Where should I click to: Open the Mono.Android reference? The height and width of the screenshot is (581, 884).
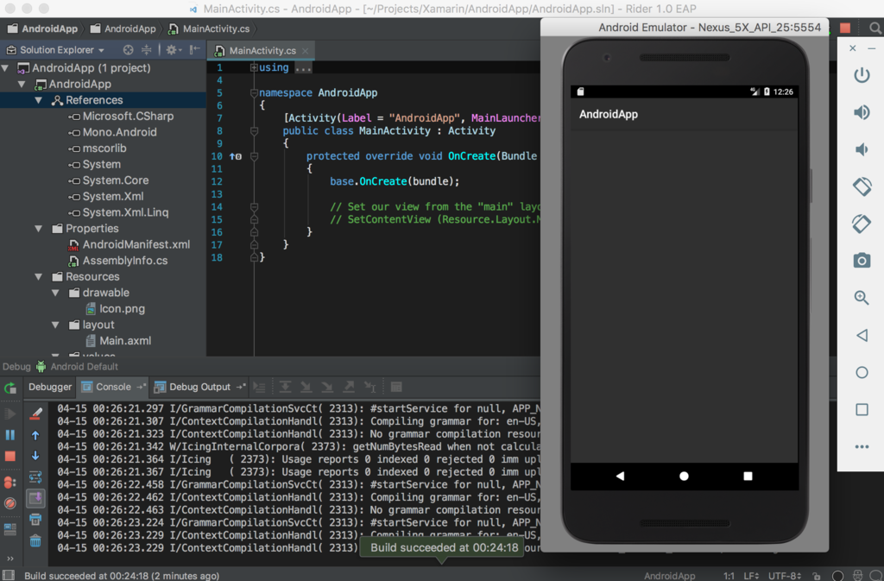click(x=119, y=132)
